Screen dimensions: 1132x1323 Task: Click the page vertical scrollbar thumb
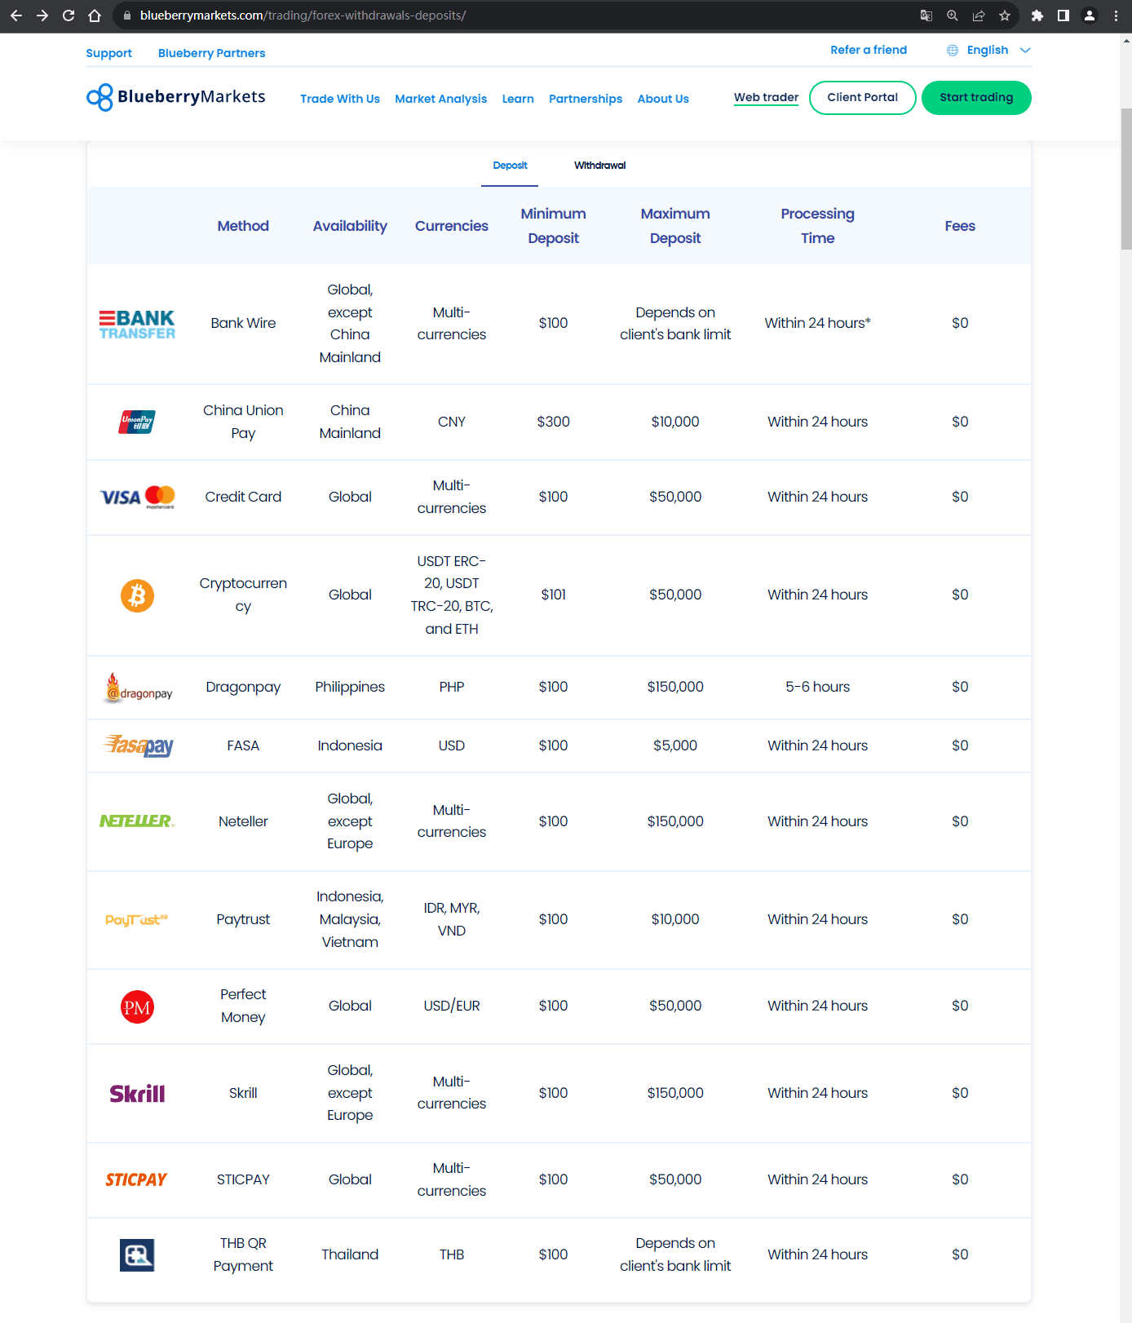(1126, 178)
